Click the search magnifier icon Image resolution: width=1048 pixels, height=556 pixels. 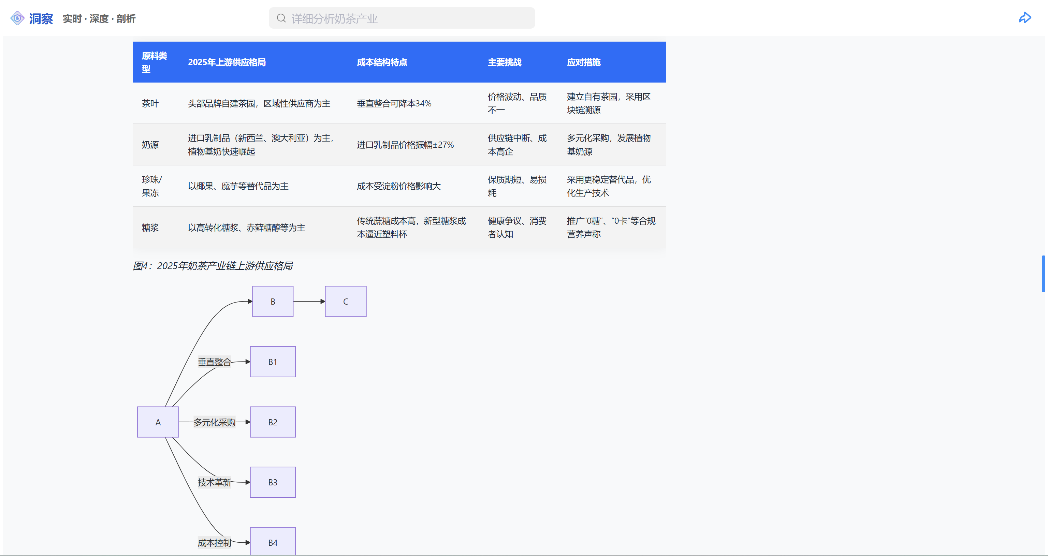point(281,18)
